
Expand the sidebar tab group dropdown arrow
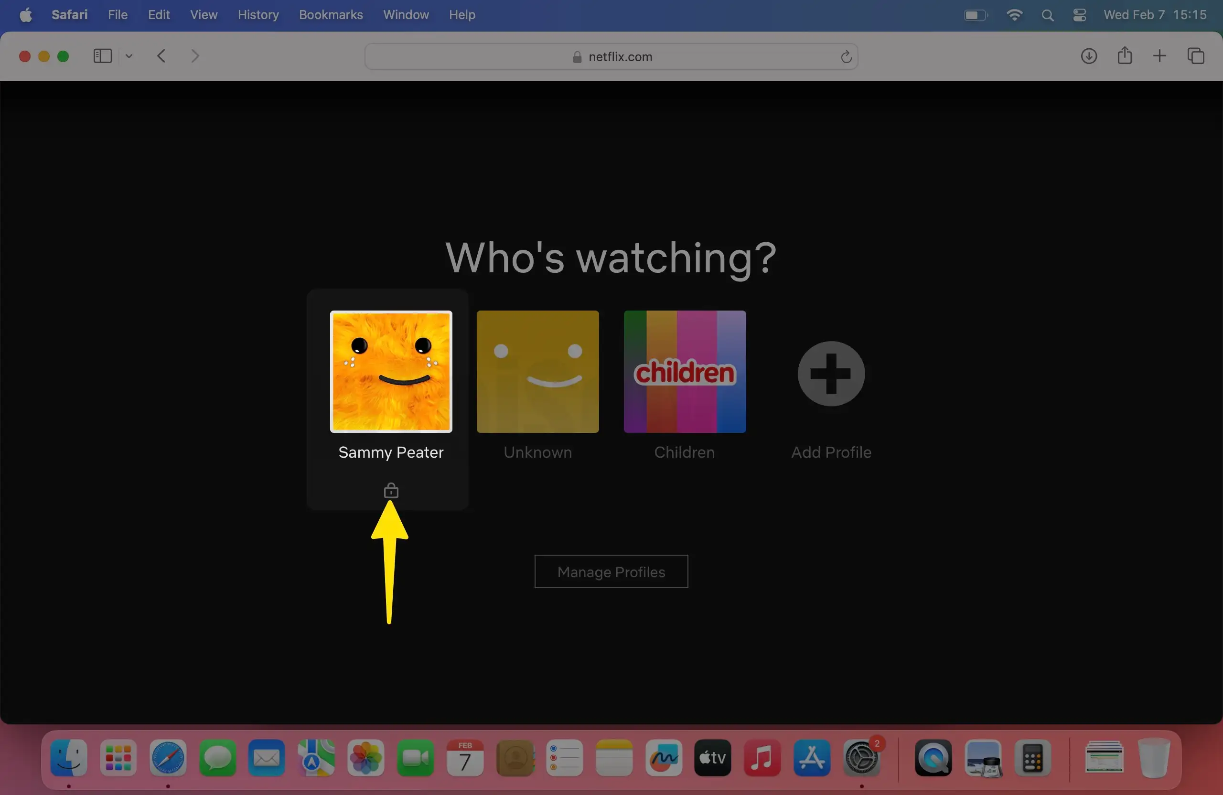click(129, 56)
